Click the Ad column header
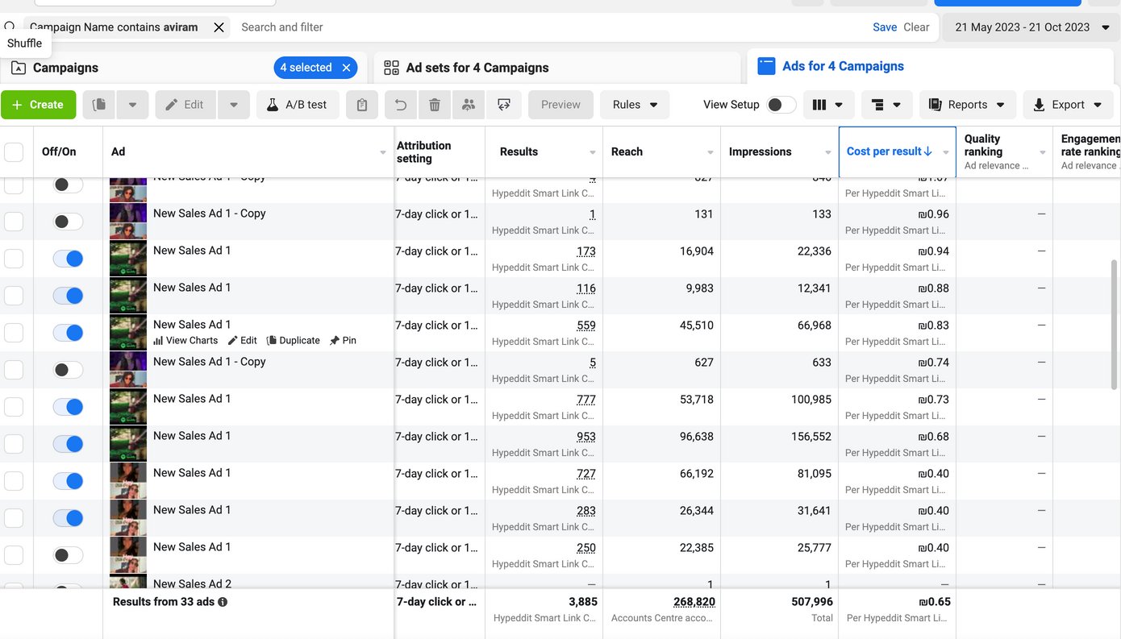 coord(248,151)
